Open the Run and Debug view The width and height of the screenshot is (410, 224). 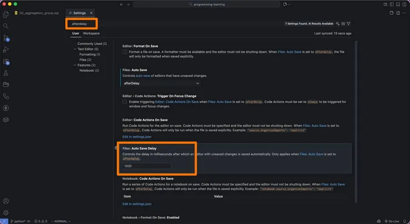[6, 50]
